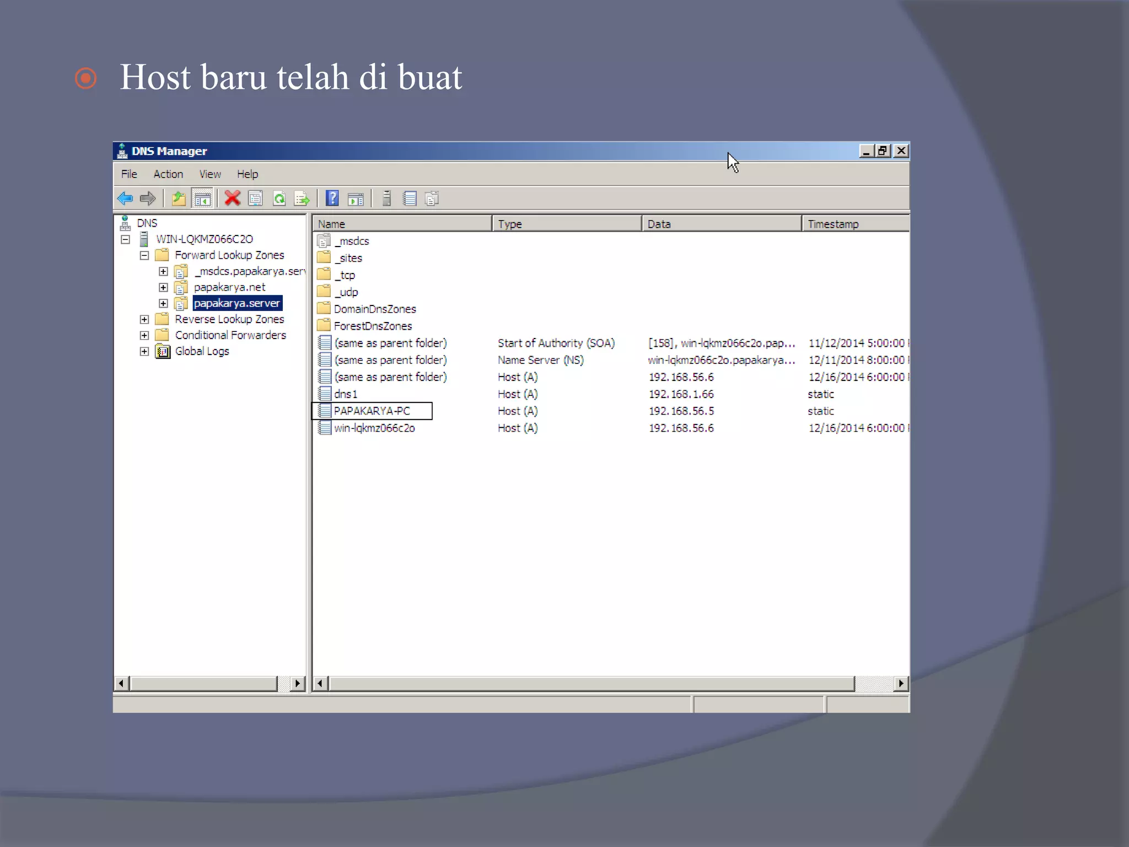The image size is (1129, 847).
Task: Select papakarya.net in the tree
Action: pos(229,287)
